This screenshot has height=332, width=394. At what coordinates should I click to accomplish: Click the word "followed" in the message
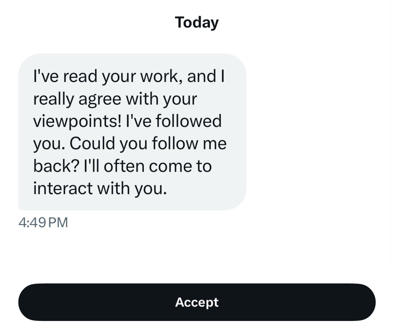pyautogui.click(x=188, y=121)
